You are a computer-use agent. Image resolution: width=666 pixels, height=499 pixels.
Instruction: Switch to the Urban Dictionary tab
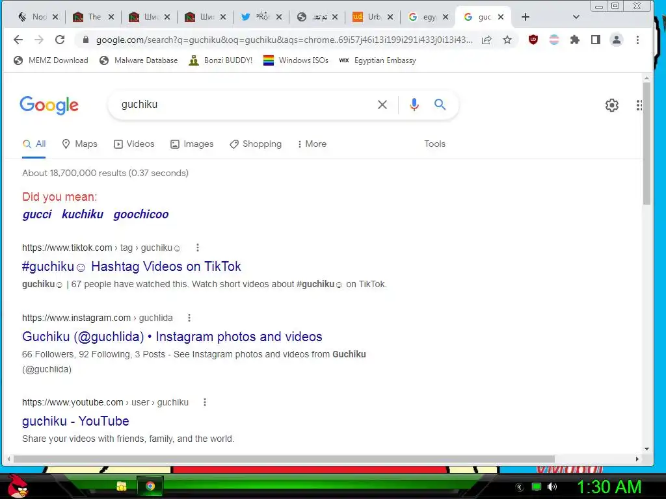(x=368, y=17)
